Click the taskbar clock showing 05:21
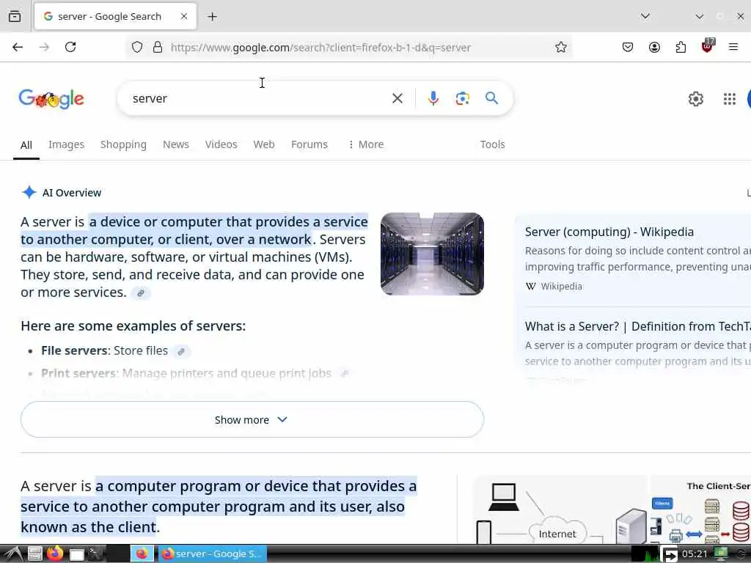The height and width of the screenshot is (563, 751). pos(695,554)
